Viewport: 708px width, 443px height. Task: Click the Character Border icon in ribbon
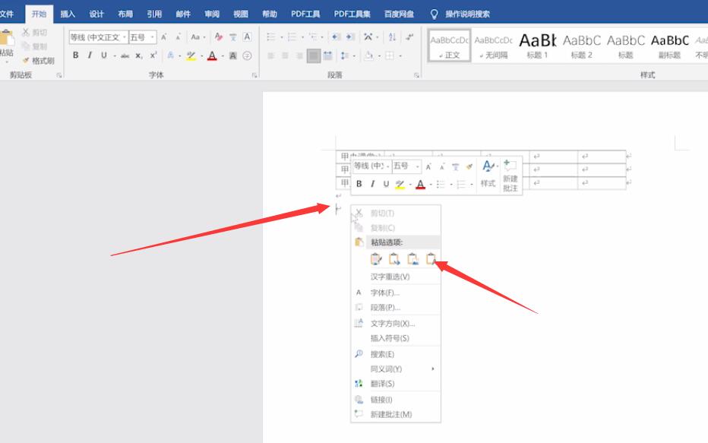(x=247, y=37)
